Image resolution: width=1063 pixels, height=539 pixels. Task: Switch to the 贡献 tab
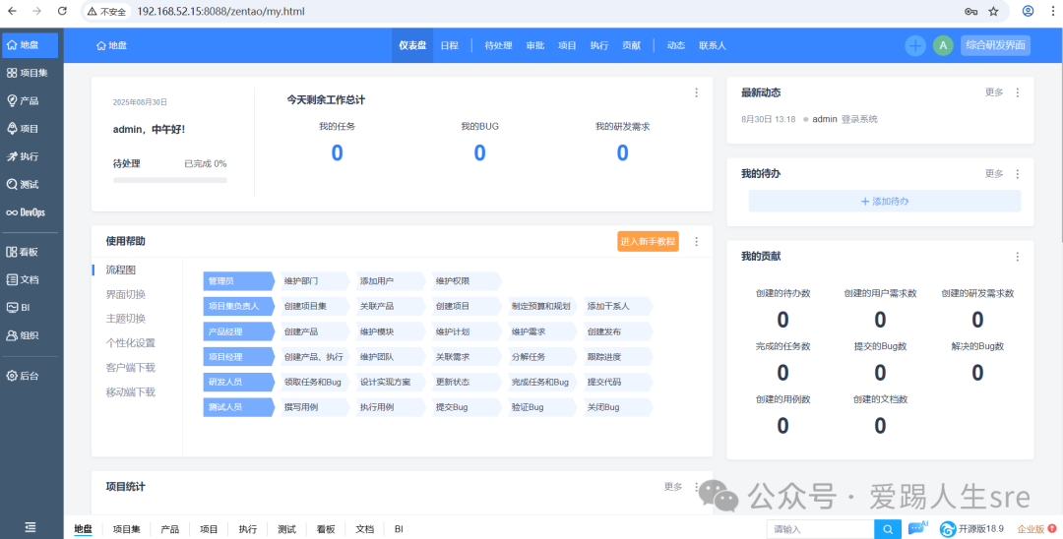tap(631, 45)
